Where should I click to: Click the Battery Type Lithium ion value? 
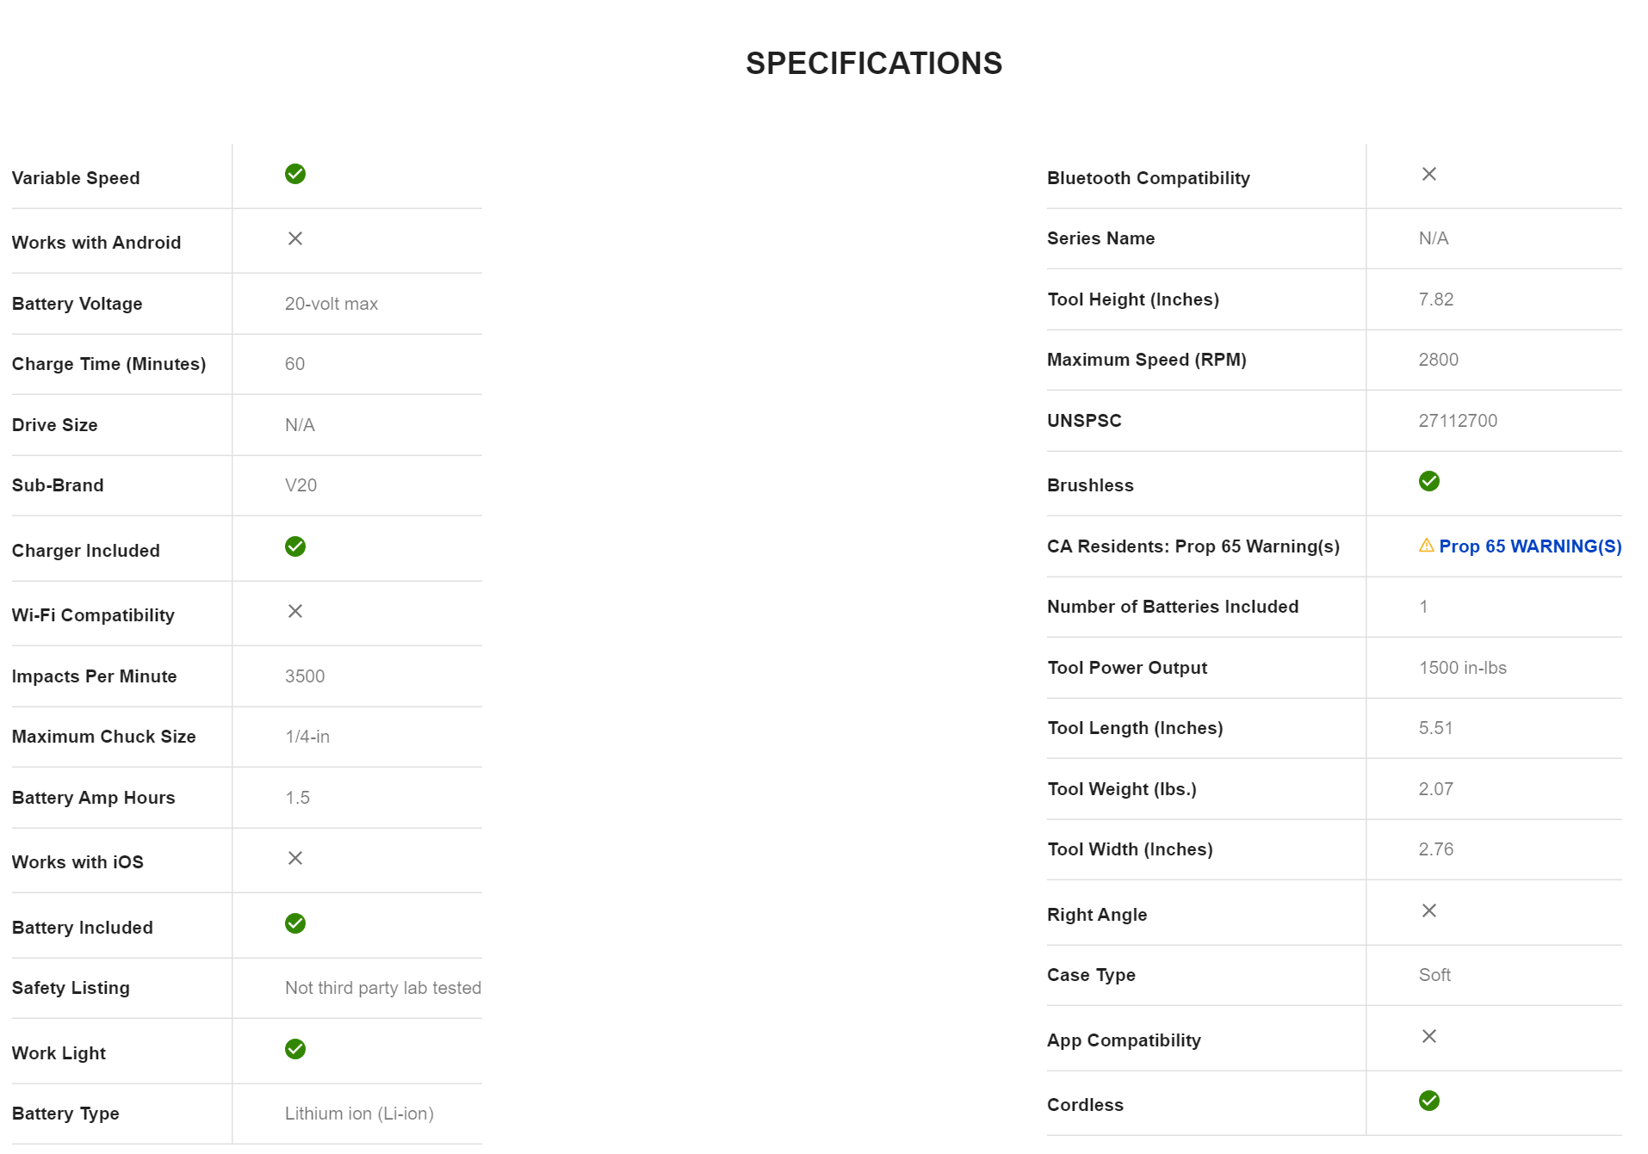(x=359, y=1114)
